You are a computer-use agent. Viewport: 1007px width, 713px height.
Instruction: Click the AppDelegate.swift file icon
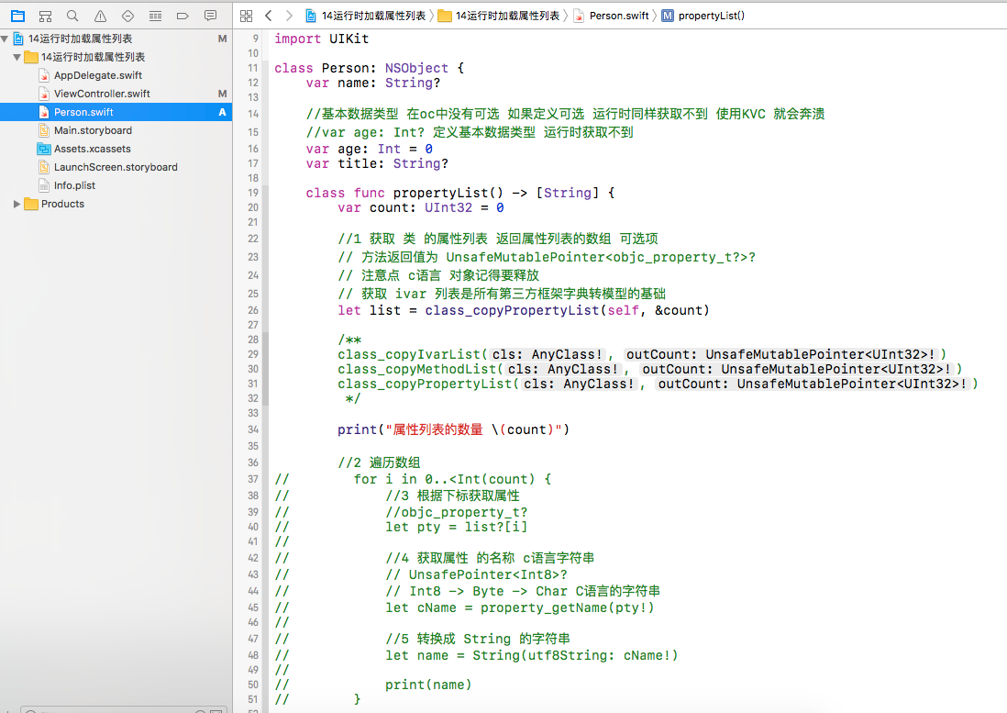pyautogui.click(x=44, y=75)
